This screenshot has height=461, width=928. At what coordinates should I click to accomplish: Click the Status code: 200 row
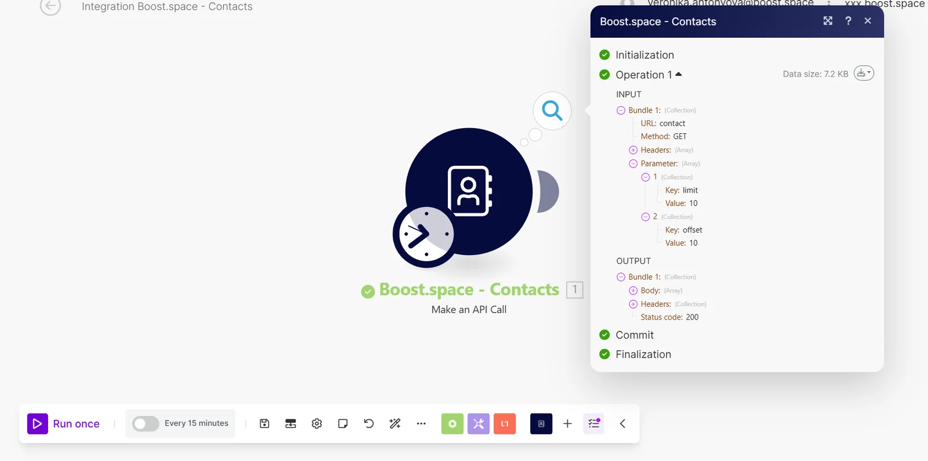click(x=669, y=317)
